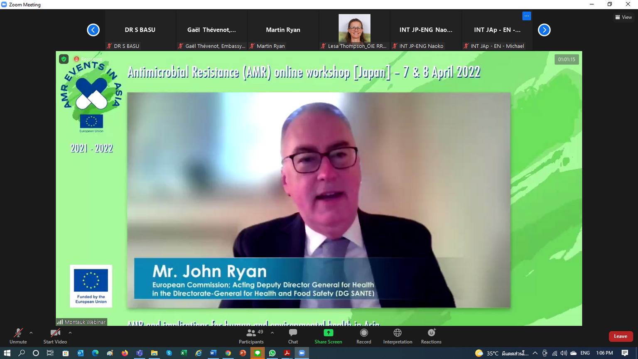Open more options on INT JAp tile

coord(526,16)
